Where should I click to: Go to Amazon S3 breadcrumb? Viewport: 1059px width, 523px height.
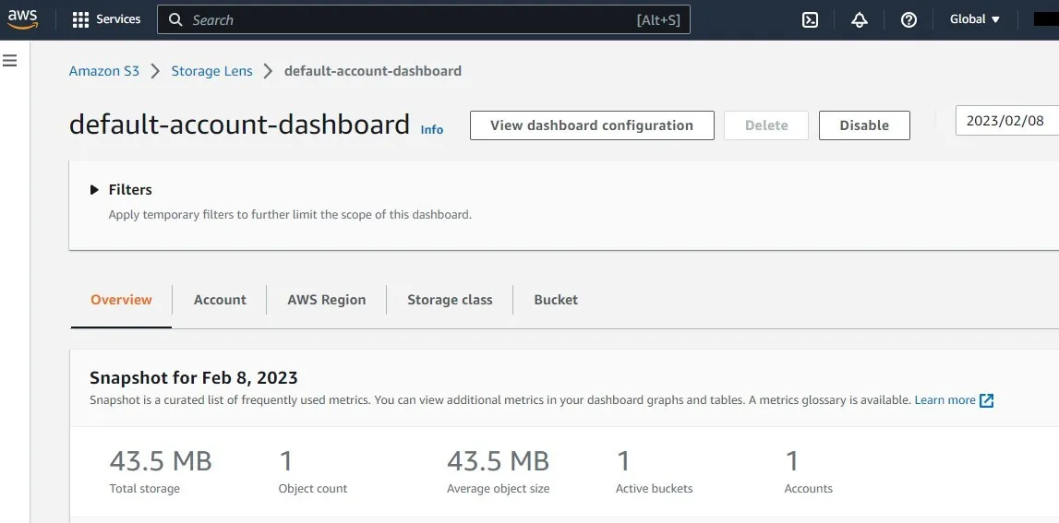pos(104,71)
